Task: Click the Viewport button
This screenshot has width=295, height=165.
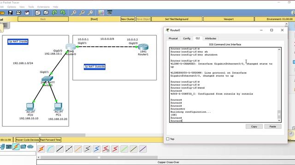Action: [x=229, y=19]
